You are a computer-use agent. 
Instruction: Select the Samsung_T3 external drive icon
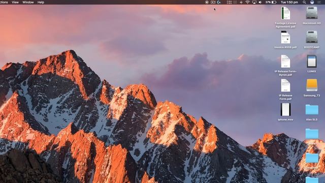click(x=312, y=85)
